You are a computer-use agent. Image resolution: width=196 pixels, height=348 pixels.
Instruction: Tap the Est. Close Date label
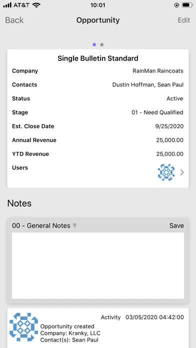33,126
